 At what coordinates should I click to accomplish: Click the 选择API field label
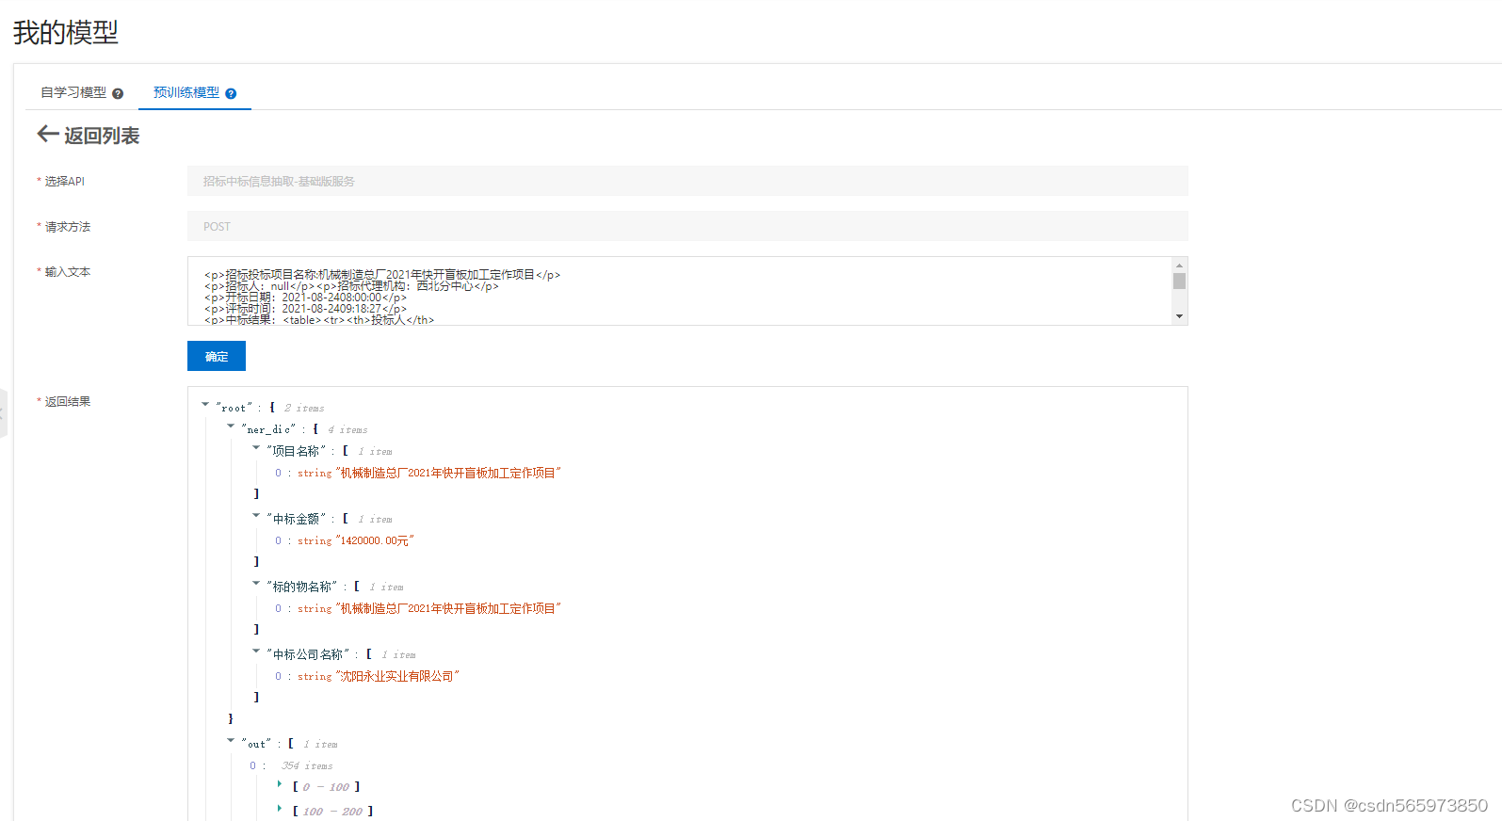tap(64, 181)
